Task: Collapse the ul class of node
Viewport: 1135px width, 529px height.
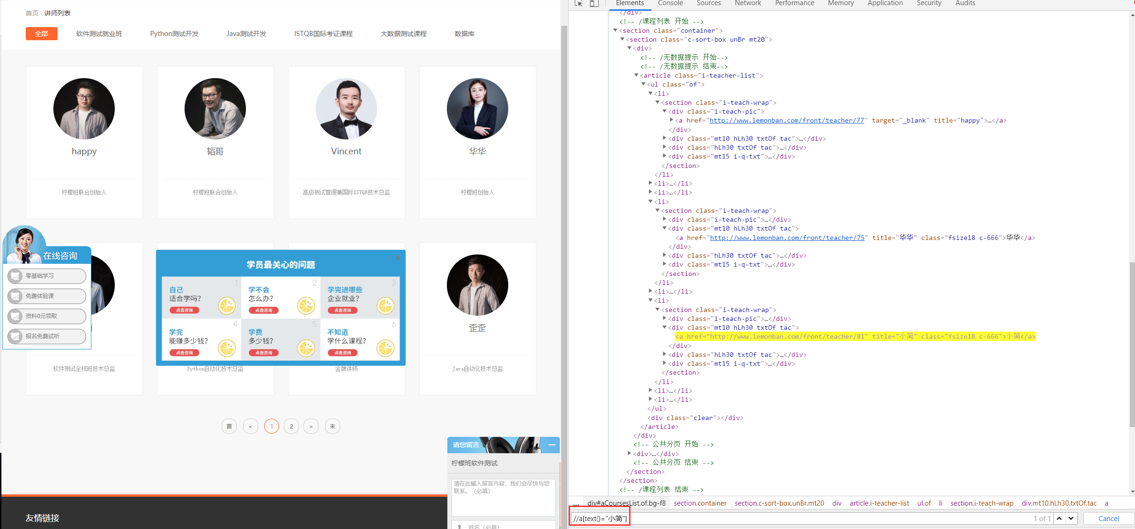Action: (x=644, y=84)
